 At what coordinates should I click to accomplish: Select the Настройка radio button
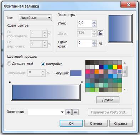pos(43,64)
